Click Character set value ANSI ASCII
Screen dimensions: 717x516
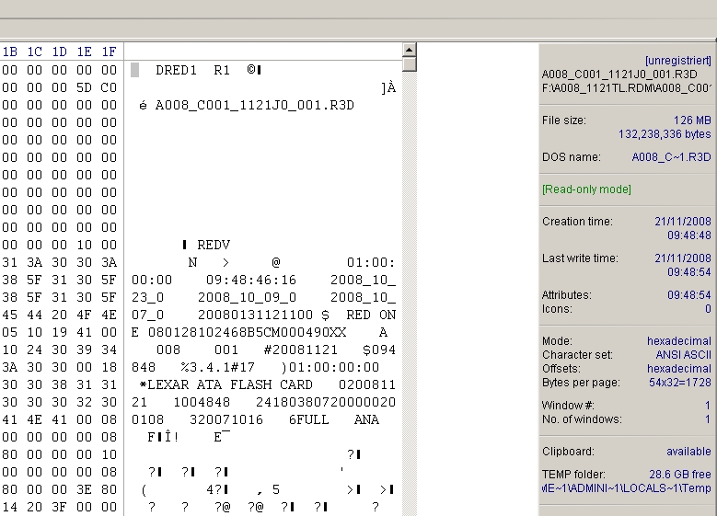pyautogui.click(x=684, y=355)
